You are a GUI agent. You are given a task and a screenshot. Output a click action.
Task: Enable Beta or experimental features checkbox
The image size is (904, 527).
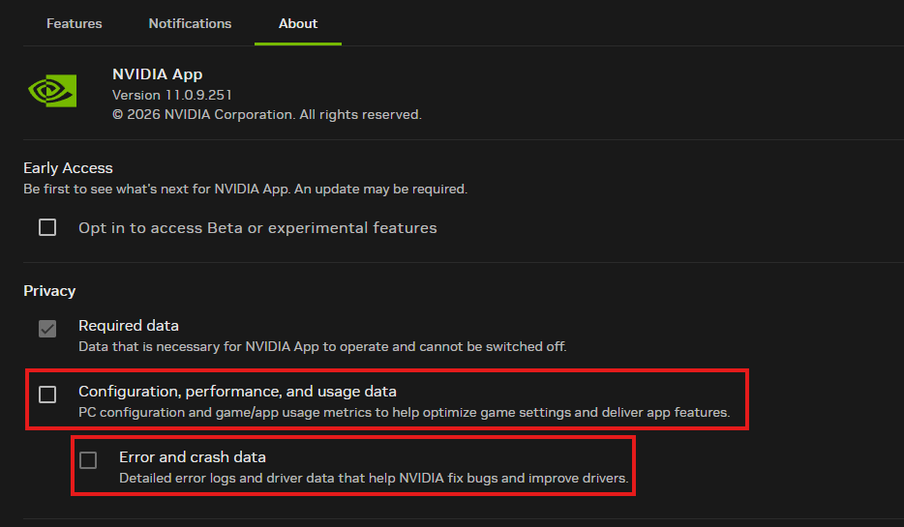[47, 227]
